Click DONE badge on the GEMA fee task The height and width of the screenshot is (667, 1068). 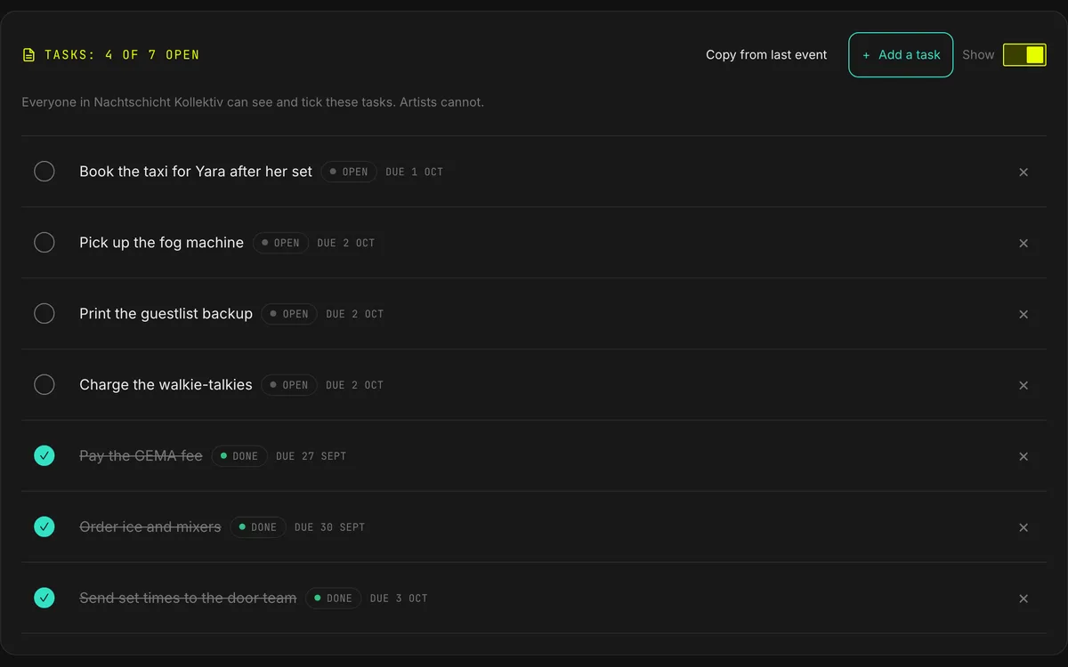tap(239, 456)
